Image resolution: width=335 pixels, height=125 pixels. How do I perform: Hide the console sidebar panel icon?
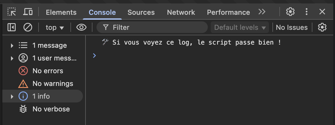(12, 27)
